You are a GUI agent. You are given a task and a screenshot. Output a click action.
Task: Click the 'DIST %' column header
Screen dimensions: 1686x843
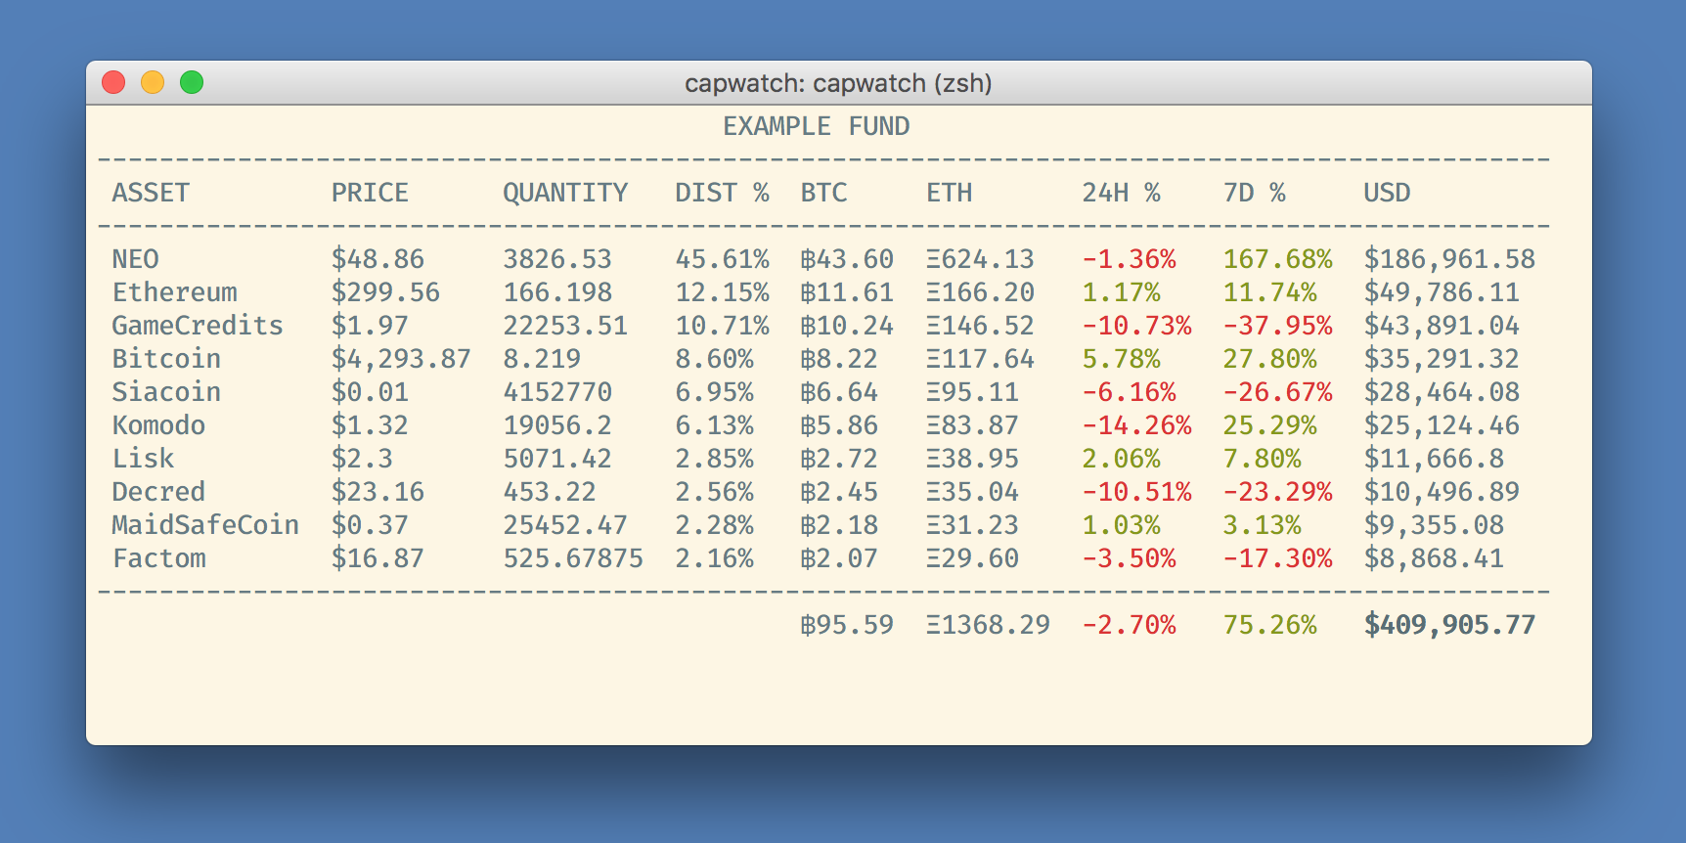coord(723,193)
